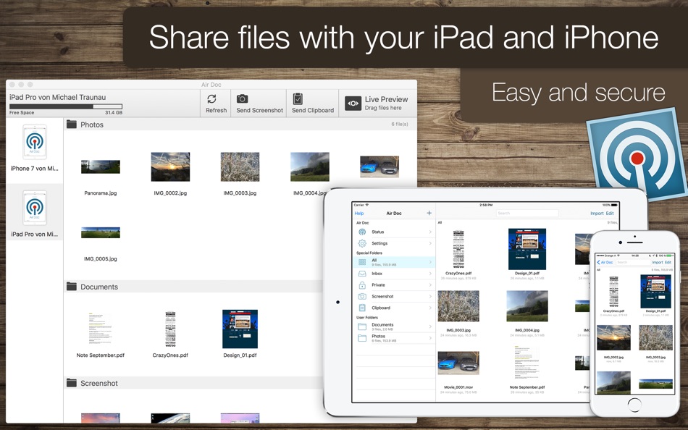The height and width of the screenshot is (430, 688).
Task: Click the Send Screenshot camera icon
Action: point(242,98)
